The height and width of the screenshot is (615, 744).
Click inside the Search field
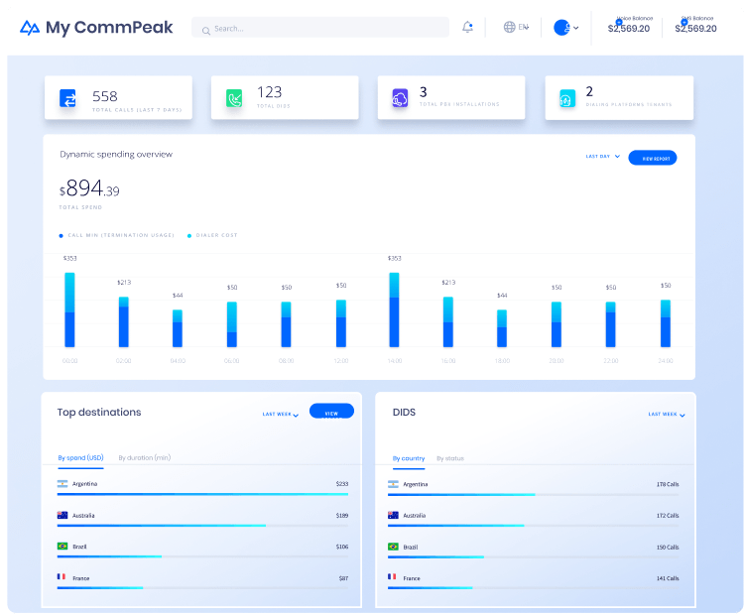pyautogui.click(x=320, y=28)
